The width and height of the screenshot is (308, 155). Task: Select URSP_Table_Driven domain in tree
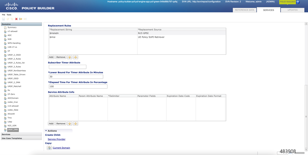coord(16,75)
